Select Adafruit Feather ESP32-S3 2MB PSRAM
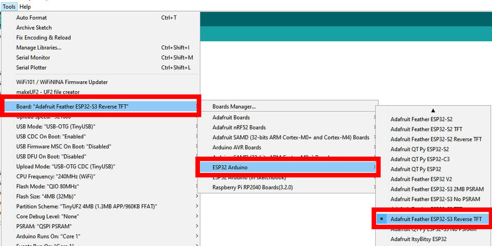This screenshot has height=246, width=492. click(x=433, y=189)
